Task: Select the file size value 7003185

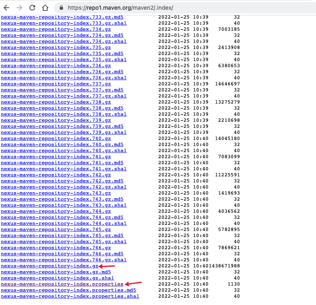Action: click(229, 29)
